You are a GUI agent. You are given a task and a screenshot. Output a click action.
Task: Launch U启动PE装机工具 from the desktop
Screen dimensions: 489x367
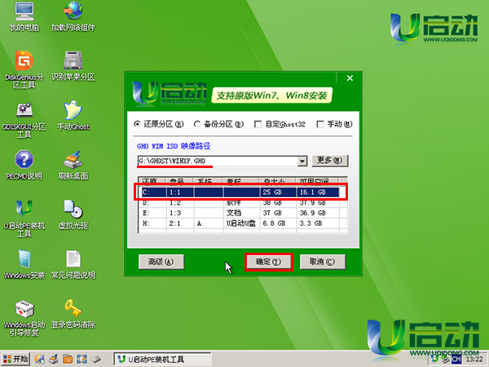(x=24, y=219)
